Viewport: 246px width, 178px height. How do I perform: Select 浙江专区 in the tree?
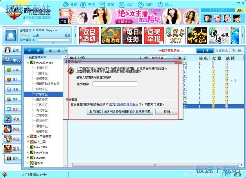point(42,100)
